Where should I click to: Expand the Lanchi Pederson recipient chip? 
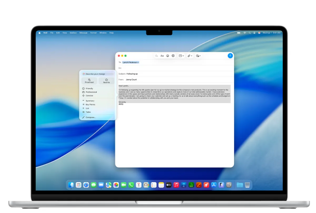[131, 62]
